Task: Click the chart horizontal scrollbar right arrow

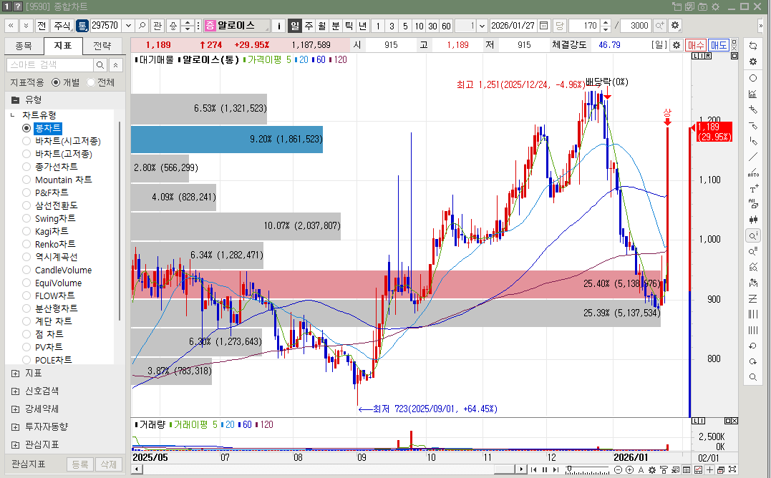Action: tap(521, 469)
